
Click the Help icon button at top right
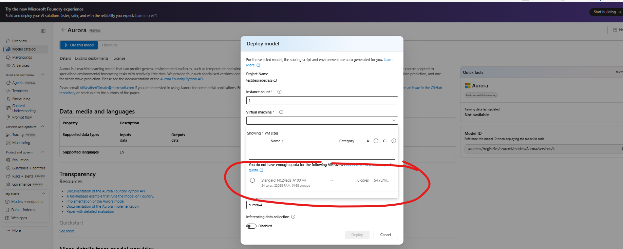pyautogui.click(x=616, y=30)
